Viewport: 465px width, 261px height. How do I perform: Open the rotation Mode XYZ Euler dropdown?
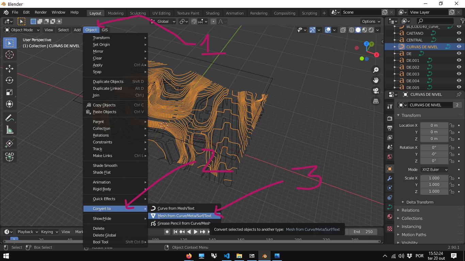pyautogui.click(x=434, y=170)
